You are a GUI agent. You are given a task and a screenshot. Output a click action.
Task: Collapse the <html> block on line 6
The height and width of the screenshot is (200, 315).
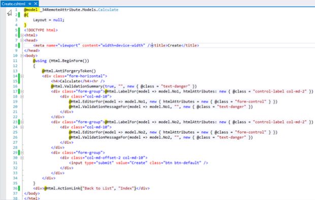coord(22,35)
